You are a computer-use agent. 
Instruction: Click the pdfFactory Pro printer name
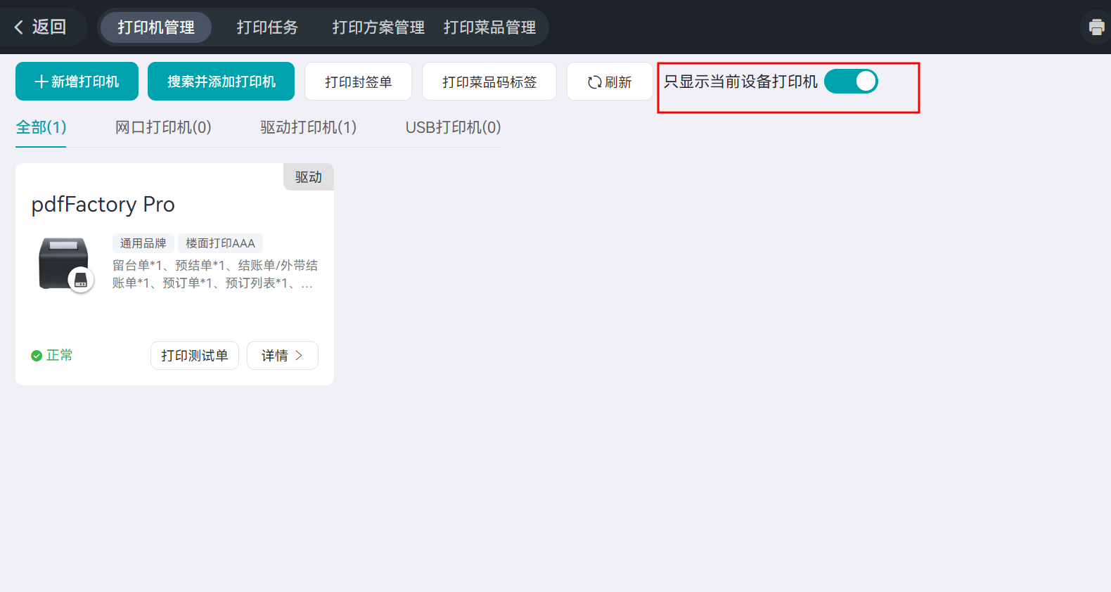coord(103,205)
